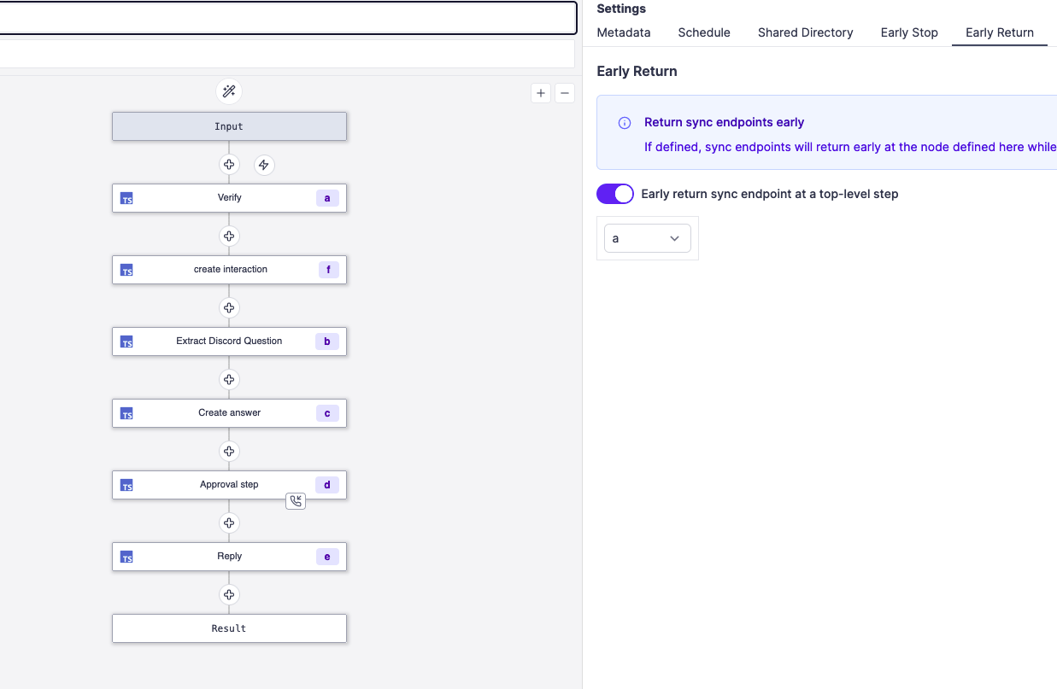This screenshot has width=1057, height=689.
Task: Select the Input node
Action: [x=229, y=126]
